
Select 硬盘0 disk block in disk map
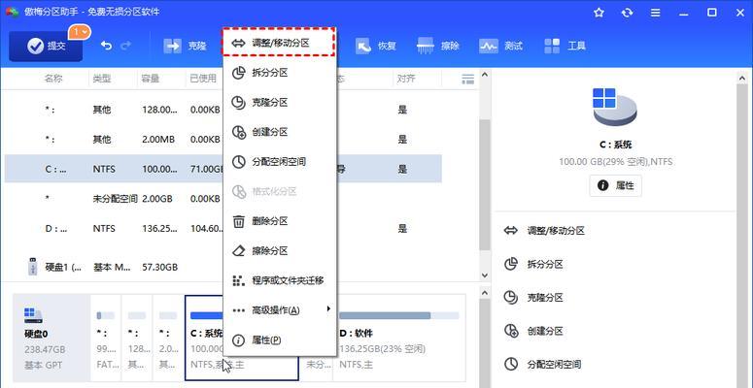coord(51,339)
